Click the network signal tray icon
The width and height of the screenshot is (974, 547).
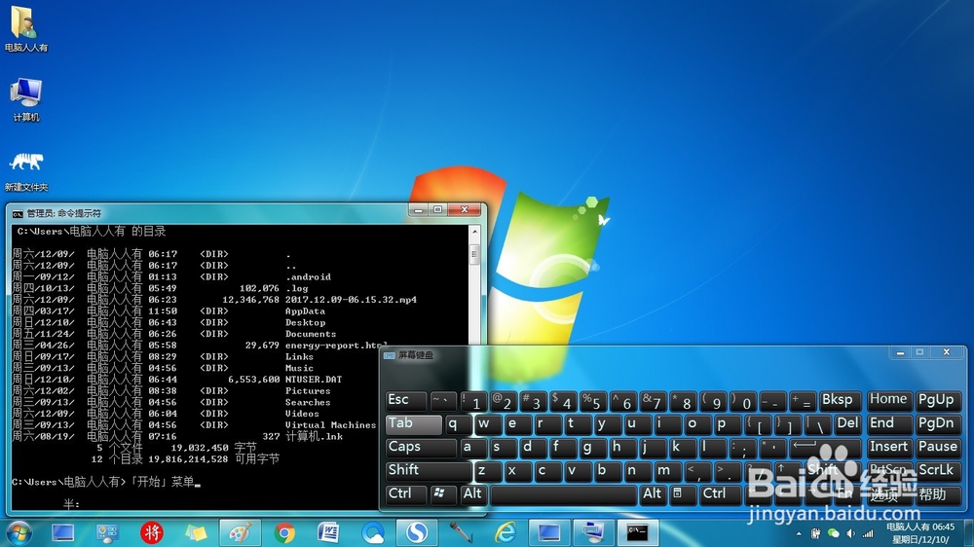pos(869,533)
